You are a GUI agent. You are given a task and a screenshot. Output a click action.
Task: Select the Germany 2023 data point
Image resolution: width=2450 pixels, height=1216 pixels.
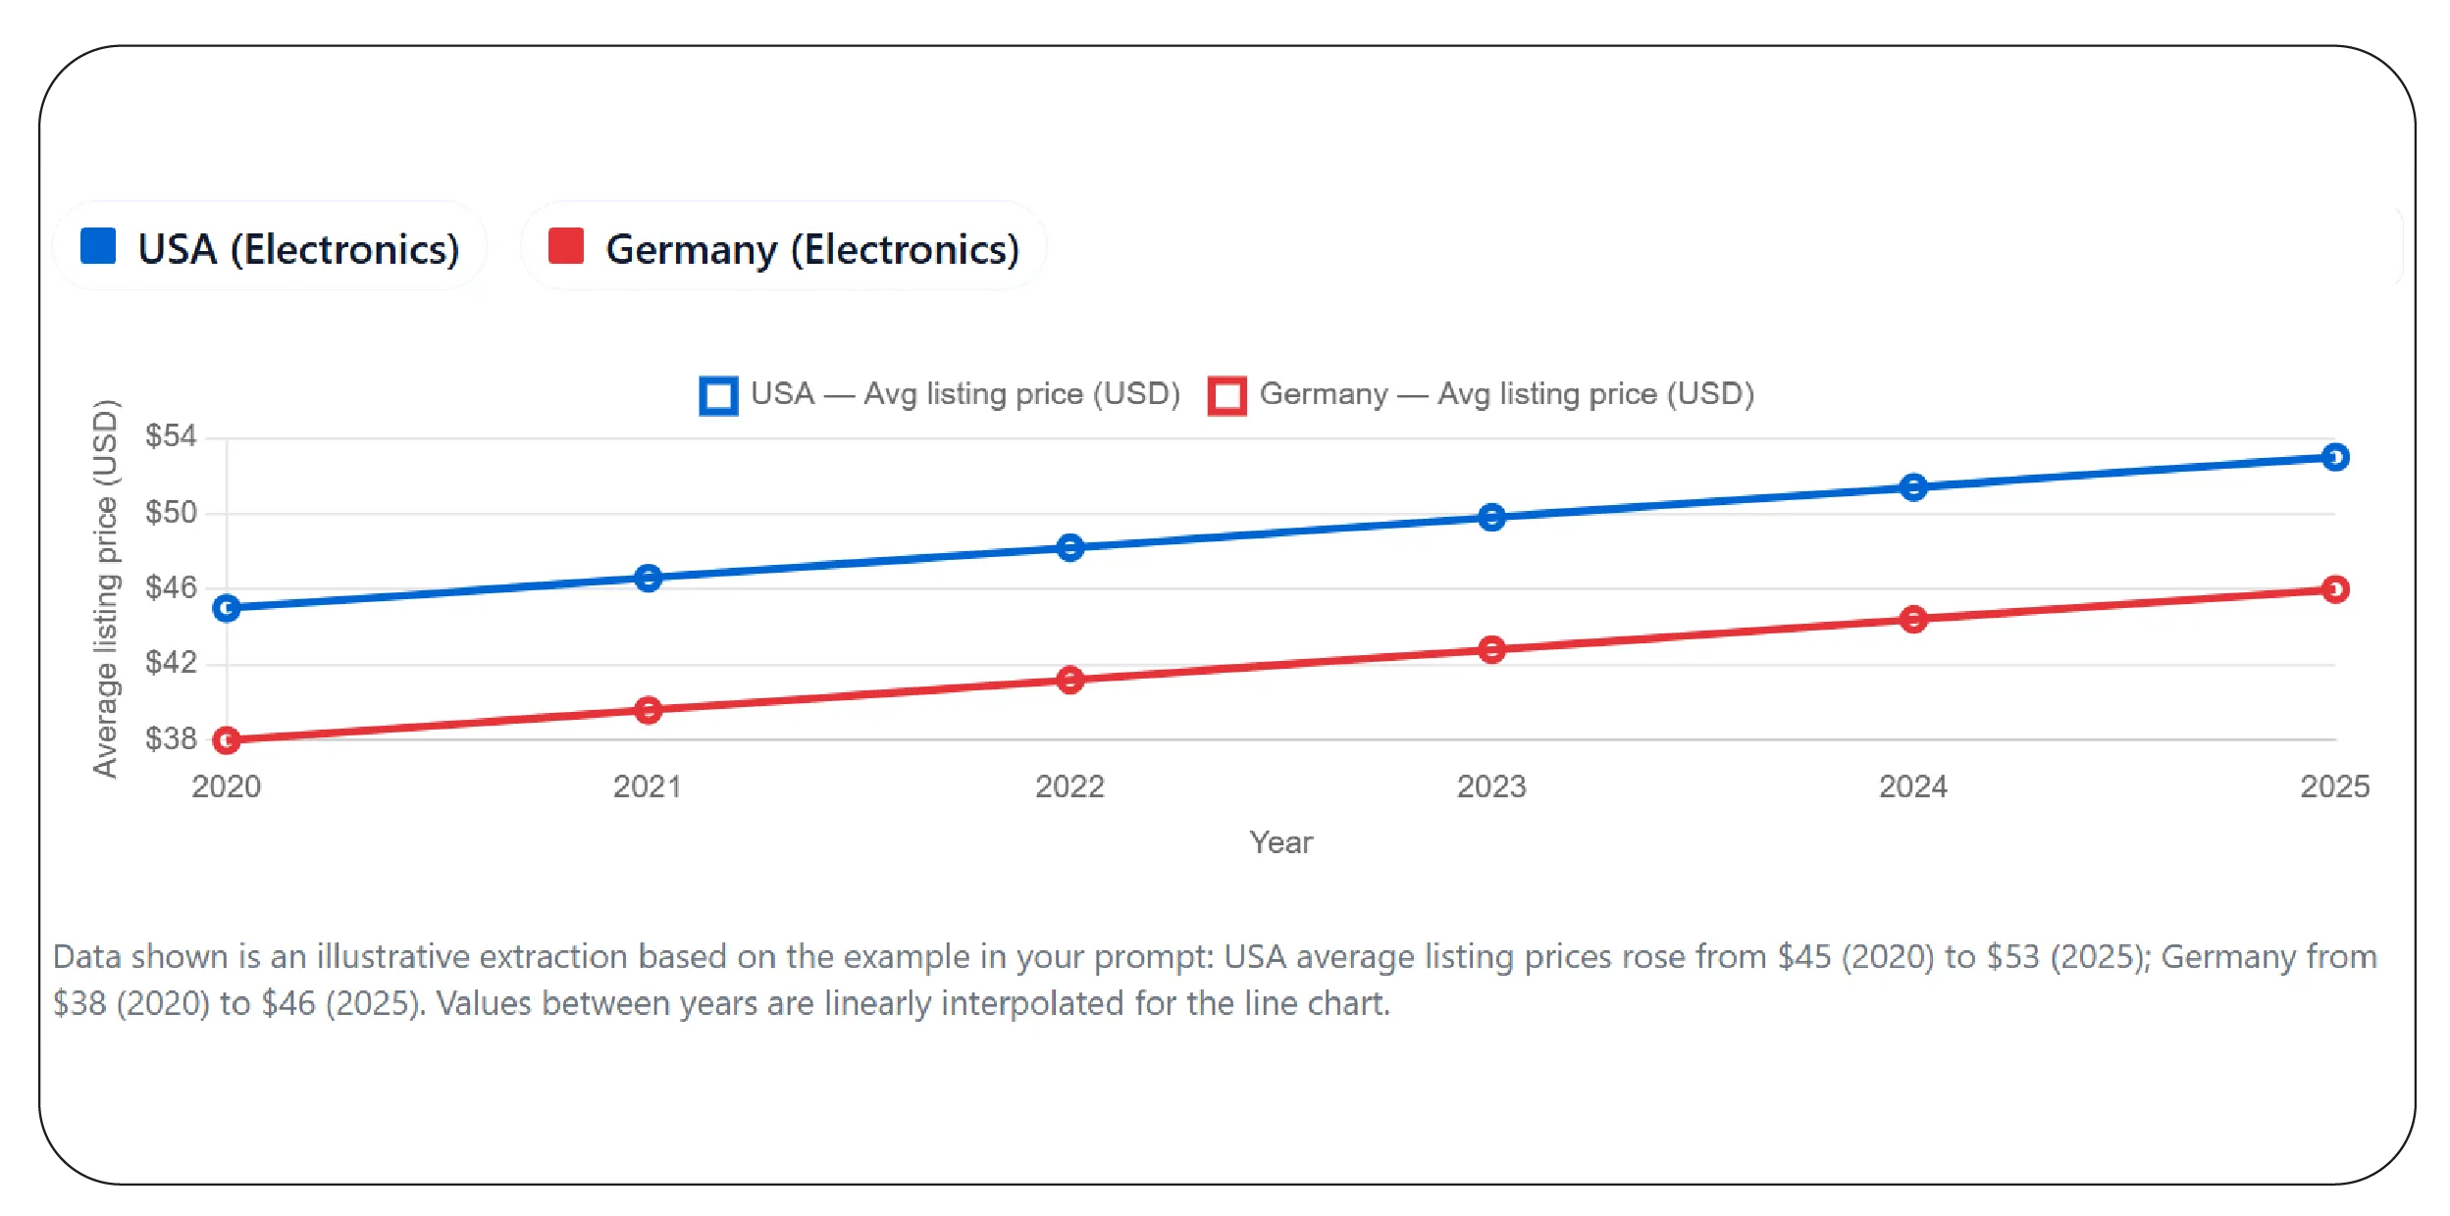coord(1491,649)
